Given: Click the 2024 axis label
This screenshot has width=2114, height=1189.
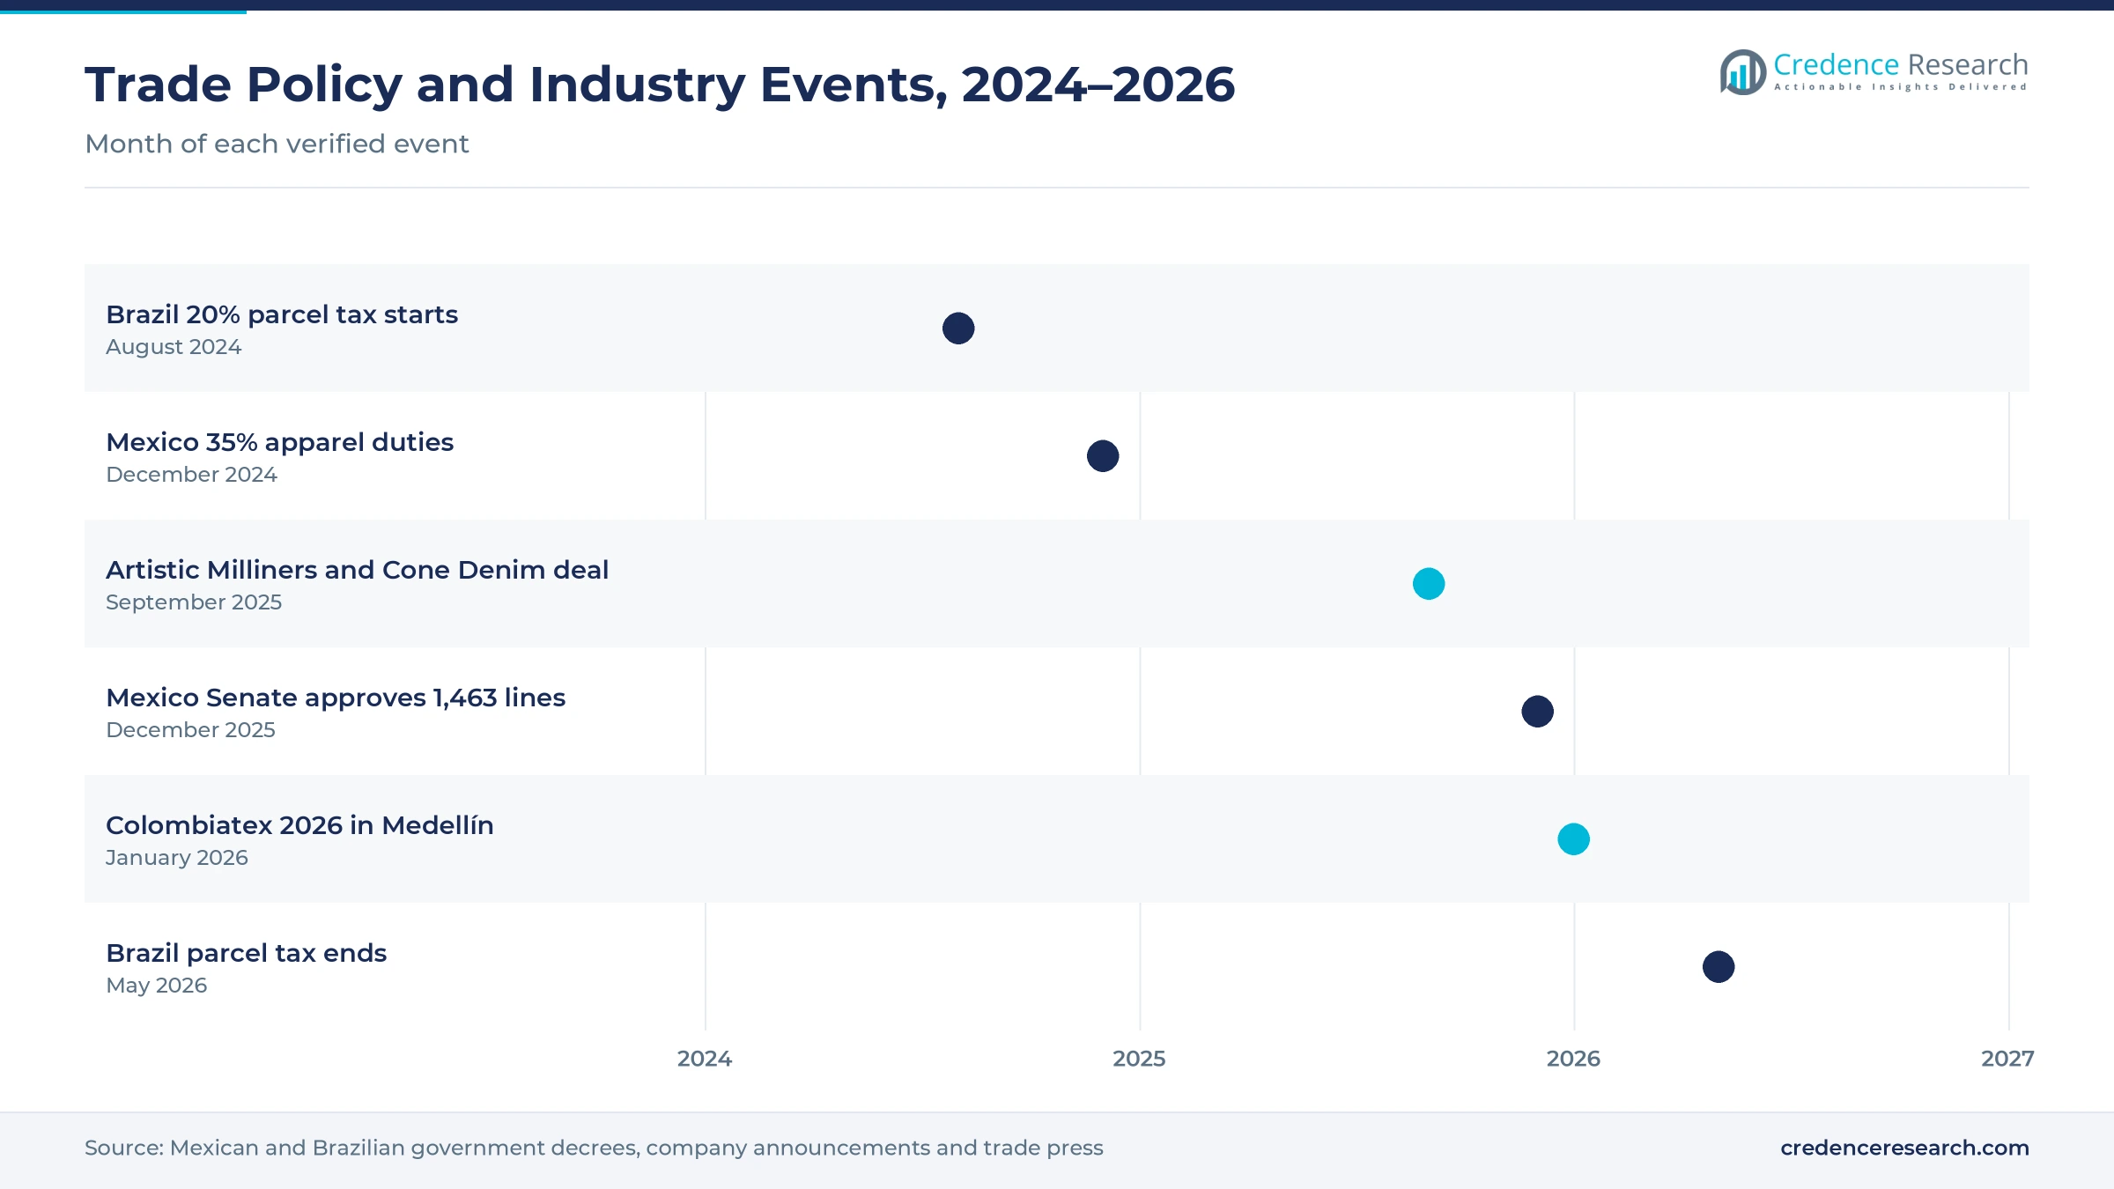Looking at the screenshot, I should (x=705, y=1059).
